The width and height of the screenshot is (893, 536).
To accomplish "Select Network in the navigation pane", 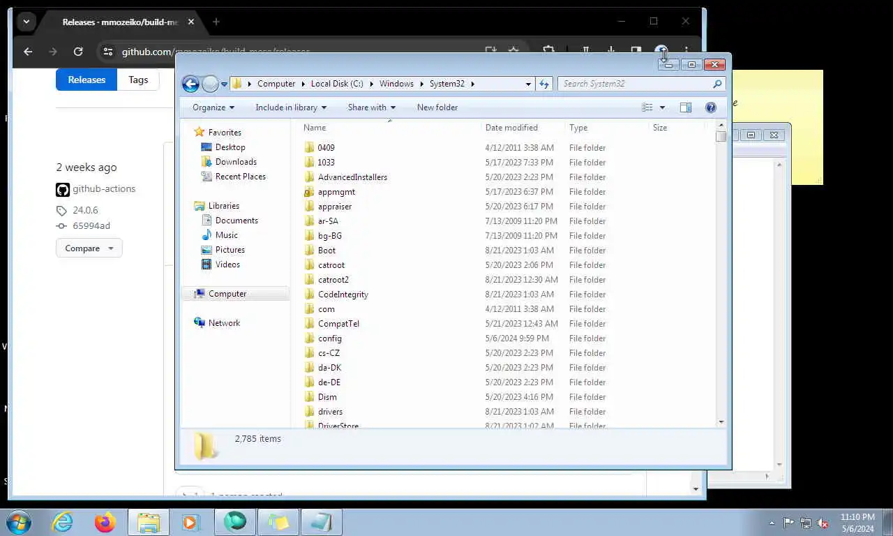I will coord(224,323).
